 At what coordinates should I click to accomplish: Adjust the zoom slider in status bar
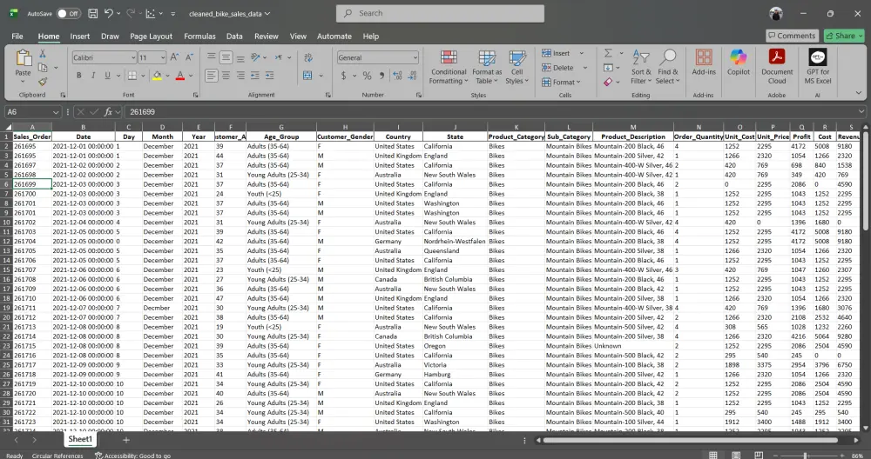pyautogui.click(x=806, y=456)
